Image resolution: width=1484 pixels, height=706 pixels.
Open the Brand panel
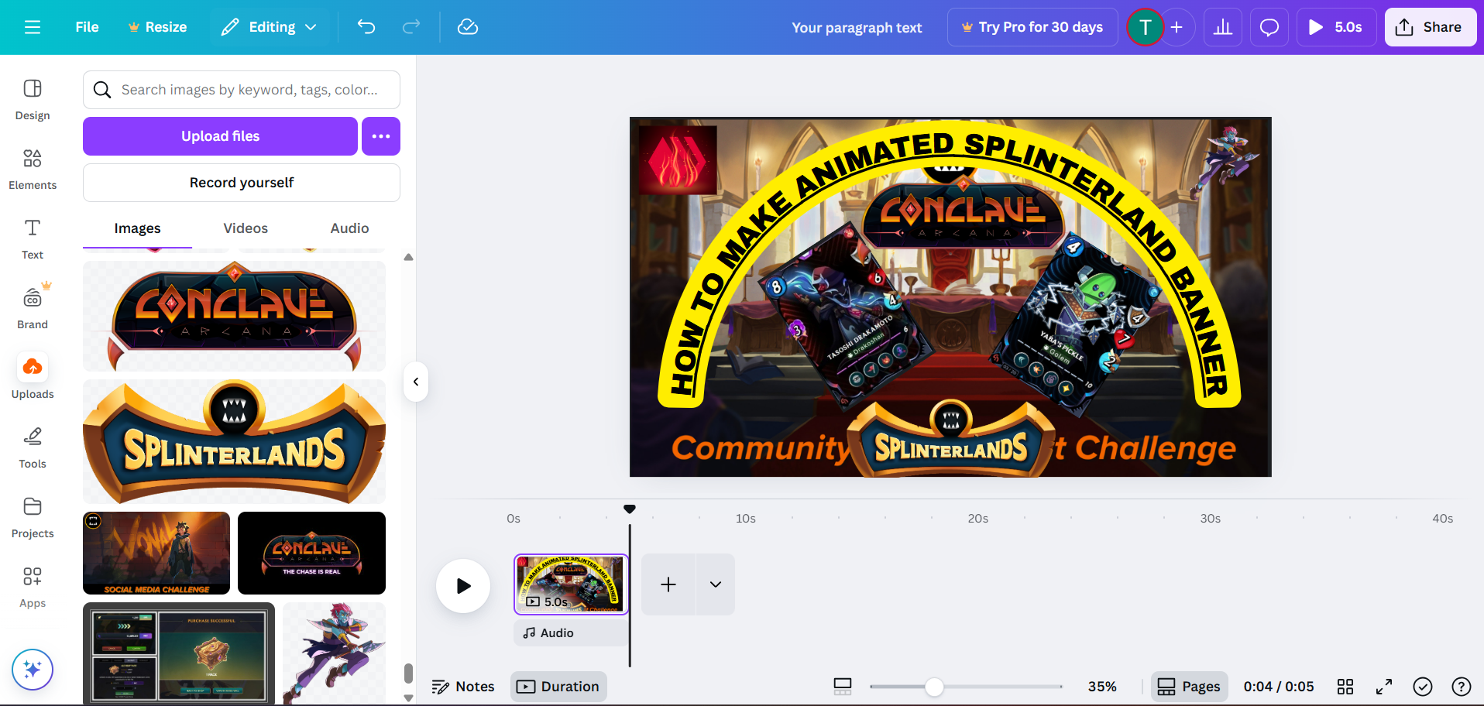pos(33,307)
